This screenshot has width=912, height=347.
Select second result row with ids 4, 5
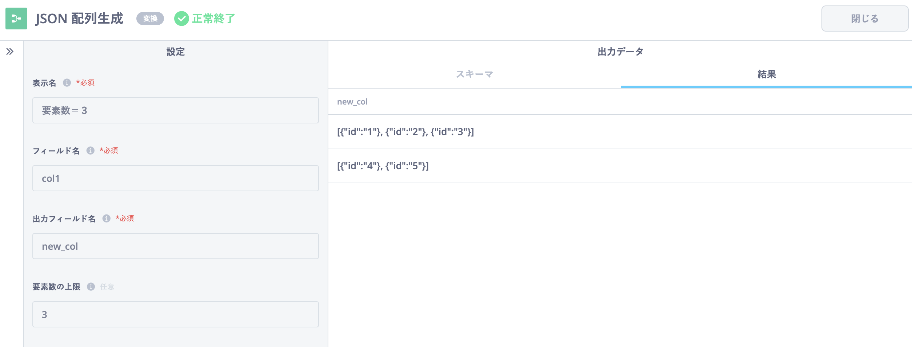(383, 166)
